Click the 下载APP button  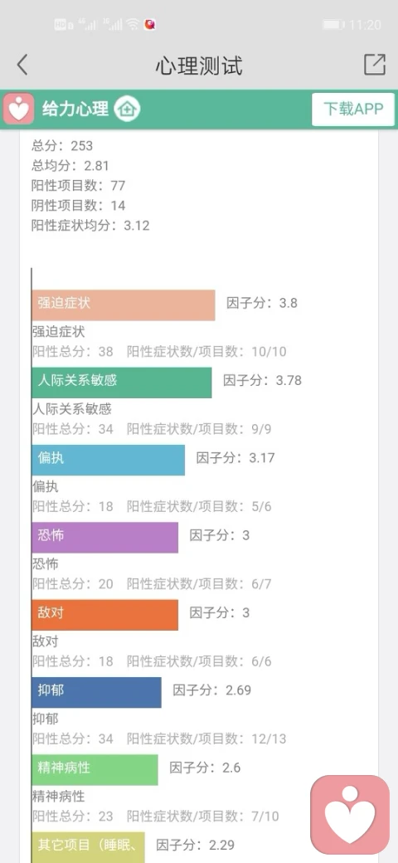click(353, 109)
